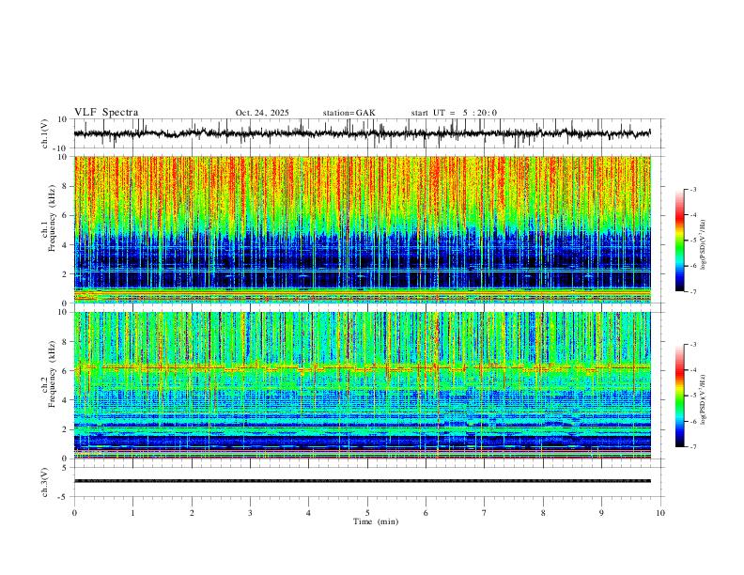Screen dimensions: 744x575
Task: Click time axis tick label "6"
Action: [x=426, y=513]
